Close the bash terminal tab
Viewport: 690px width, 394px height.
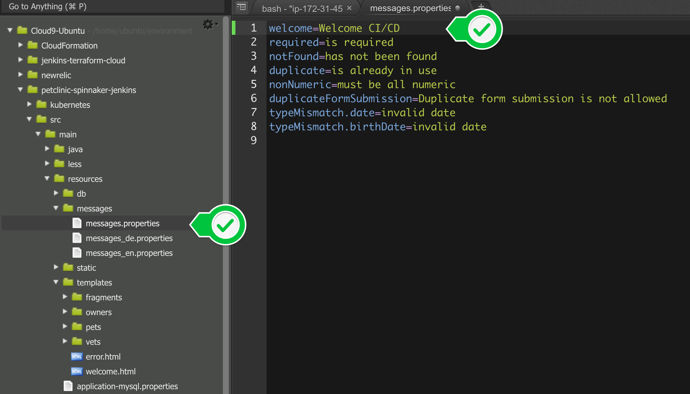(349, 7)
